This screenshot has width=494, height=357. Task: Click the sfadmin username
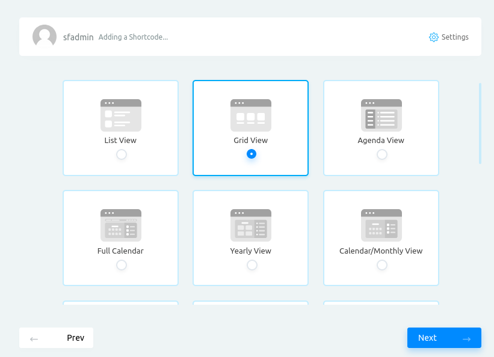78,37
